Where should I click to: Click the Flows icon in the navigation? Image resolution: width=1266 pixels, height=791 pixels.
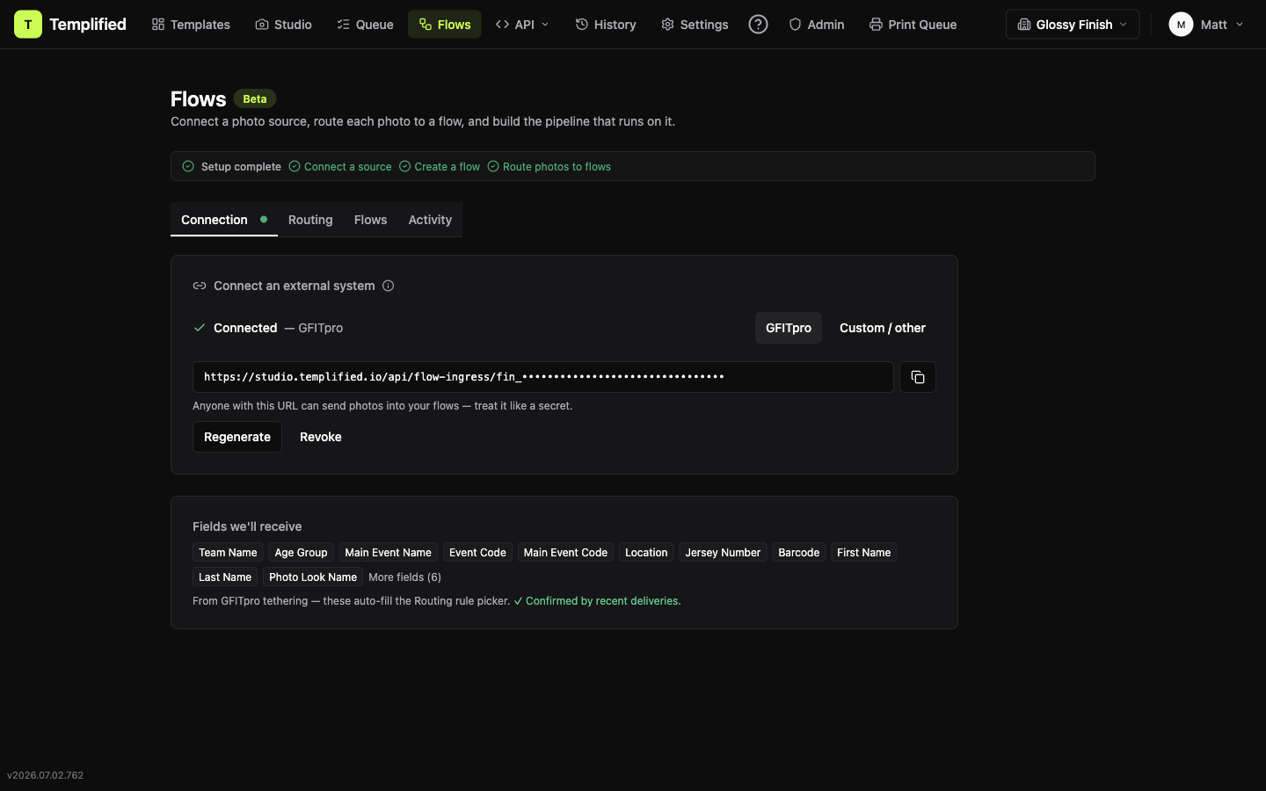[426, 25]
